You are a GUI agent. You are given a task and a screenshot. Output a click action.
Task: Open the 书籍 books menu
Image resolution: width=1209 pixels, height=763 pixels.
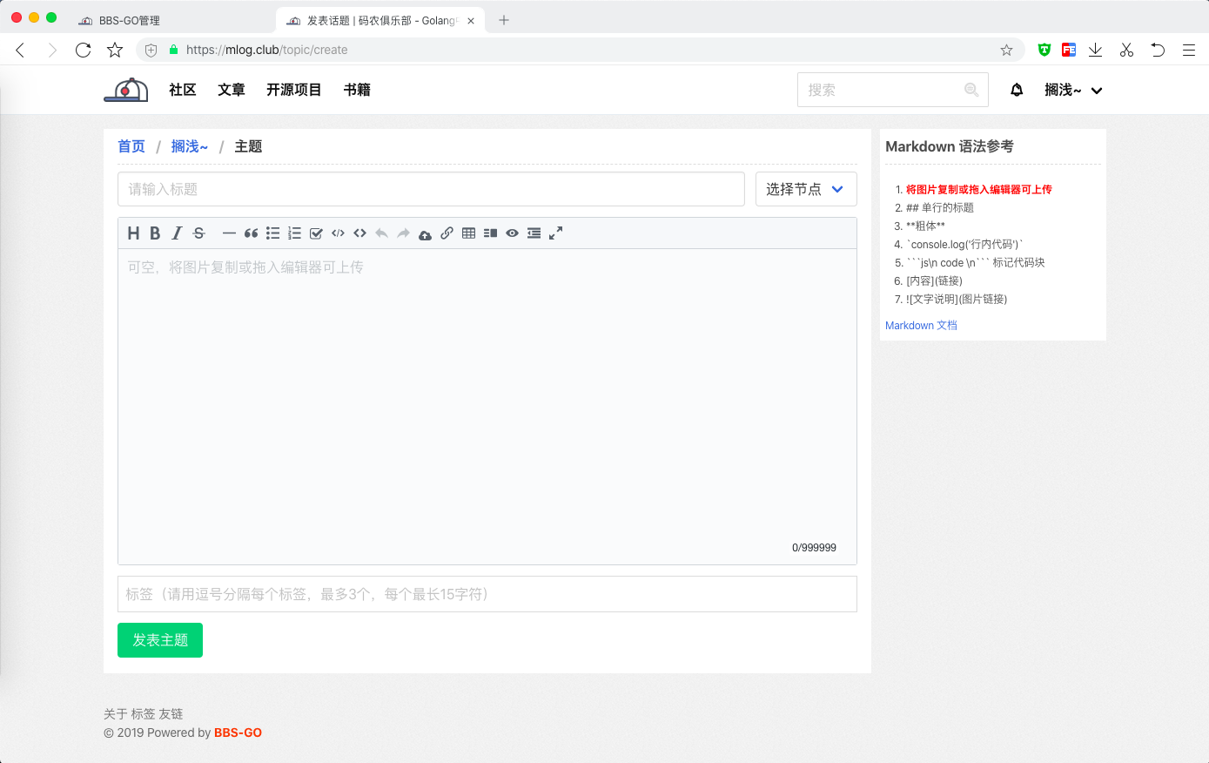pos(357,90)
